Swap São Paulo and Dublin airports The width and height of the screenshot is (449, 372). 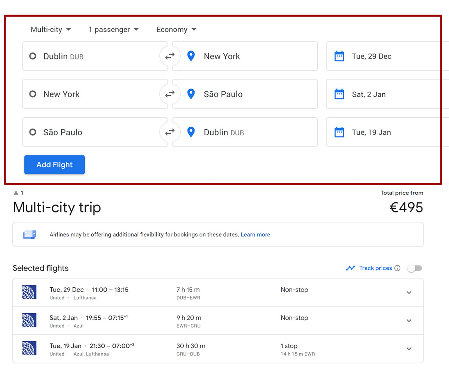click(170, 132)
